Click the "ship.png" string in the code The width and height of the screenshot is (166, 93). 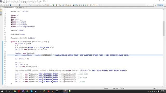(x=84, y=70)
